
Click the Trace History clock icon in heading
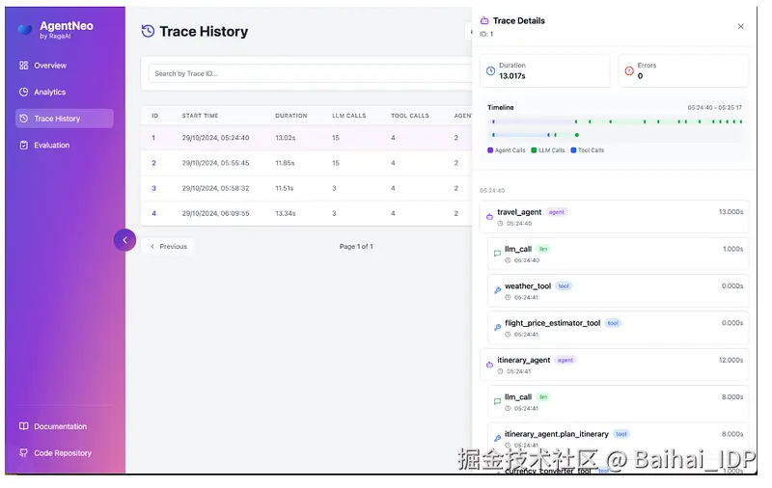[x=149, y=31]
